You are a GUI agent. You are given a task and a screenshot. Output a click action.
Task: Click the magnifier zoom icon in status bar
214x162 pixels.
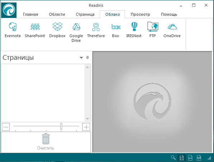[173, 158]
